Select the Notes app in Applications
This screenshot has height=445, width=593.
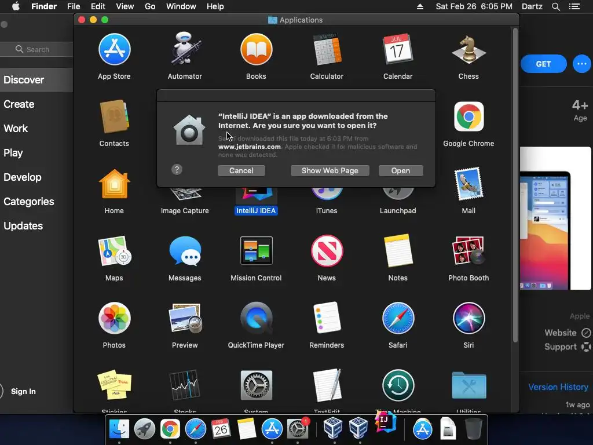pyautogui.click(x=397, y=251)
